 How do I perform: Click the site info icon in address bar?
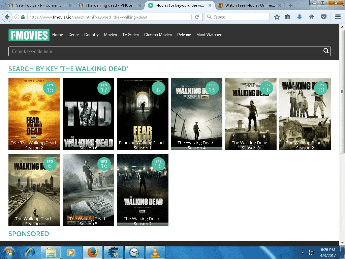17,17
